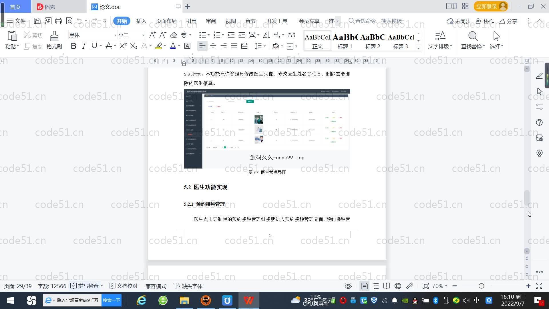Decrease font size with A- icon

point(163,35)
